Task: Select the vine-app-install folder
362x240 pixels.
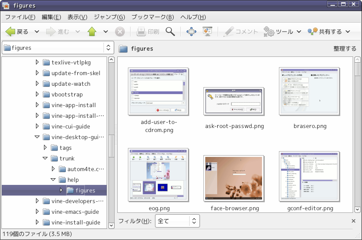Action: [73, 105]
